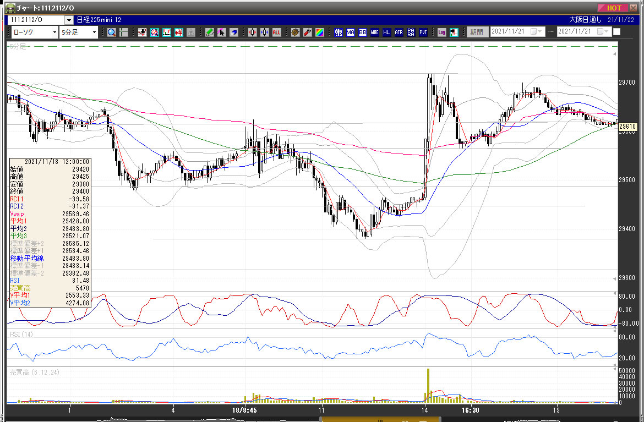Screen dimensions: 644x422
Task: Click the RCI1 row in data box
Action: (x=50, y=199)
